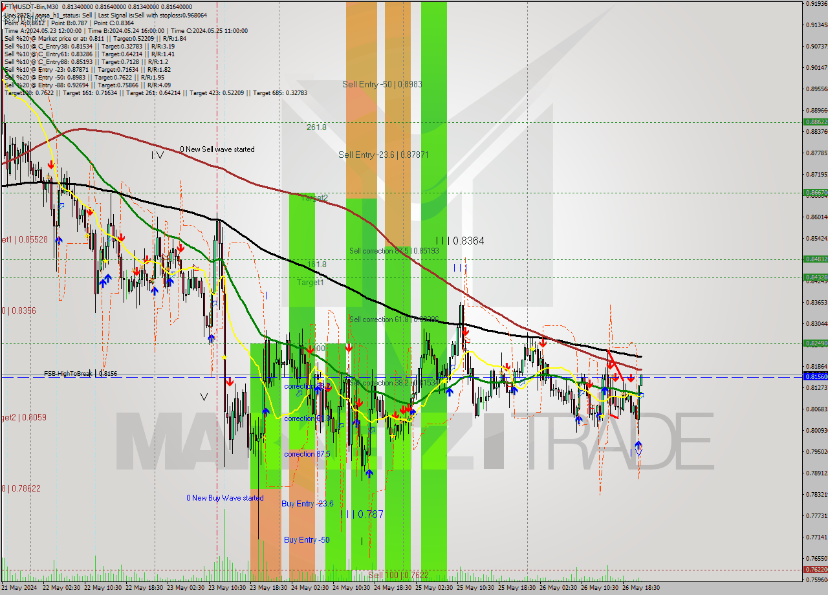Click the '23 May 02:30' time axis label
Image resolution: width=828 pixels, height=595 pixels.
coord(186,588)
